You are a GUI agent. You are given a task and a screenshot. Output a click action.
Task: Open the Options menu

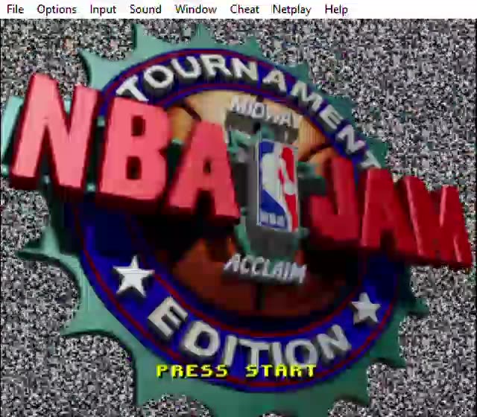tap(57, 10)
